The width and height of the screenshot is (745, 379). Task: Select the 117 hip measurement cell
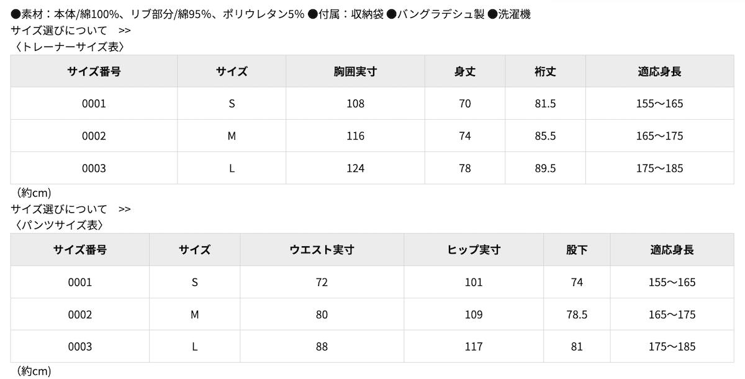(474, 347)
